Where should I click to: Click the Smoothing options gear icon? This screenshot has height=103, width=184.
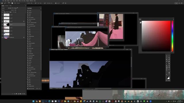[x=56, y=3]
